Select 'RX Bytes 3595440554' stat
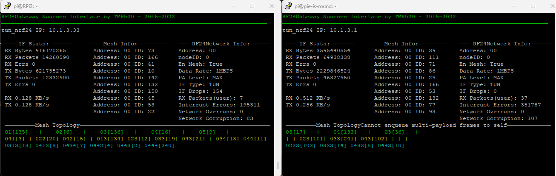Image resolution: width=556 pixels, height=176 pixels. (x=318, y=50)
